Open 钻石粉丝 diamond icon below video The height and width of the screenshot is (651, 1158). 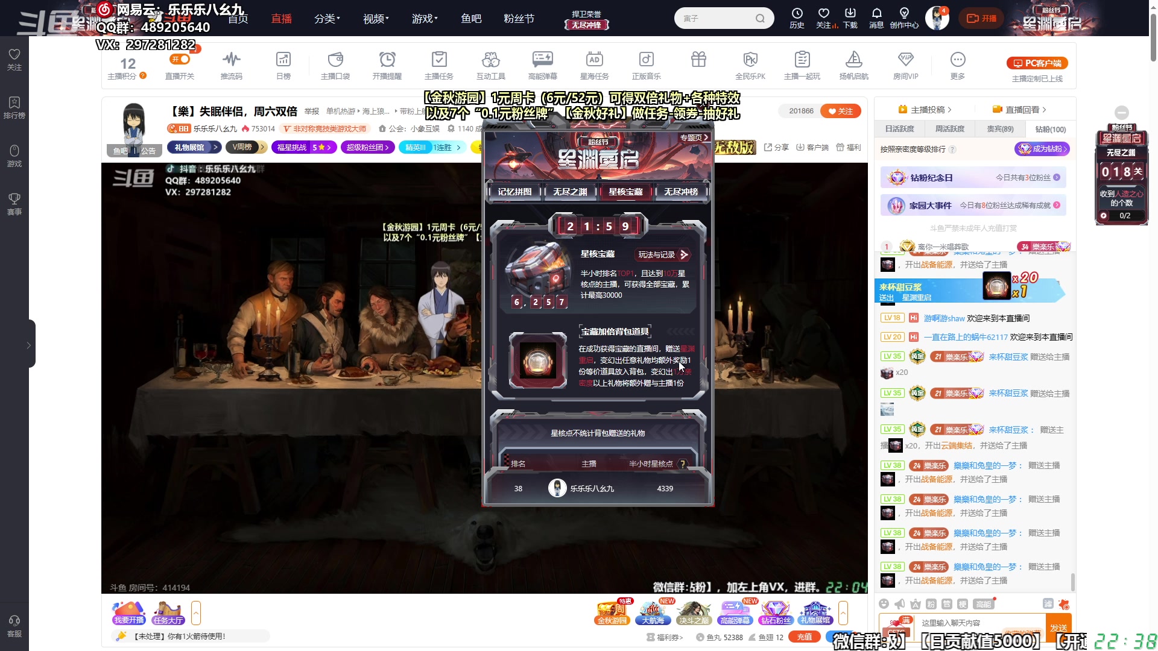776,612
